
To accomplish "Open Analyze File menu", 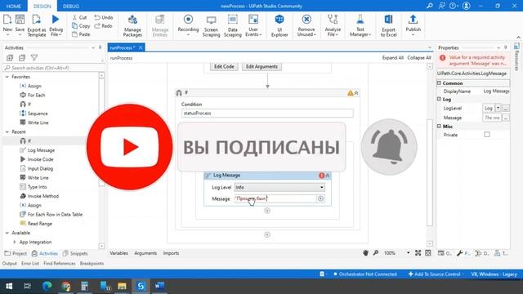I will [x=333, y=25].
